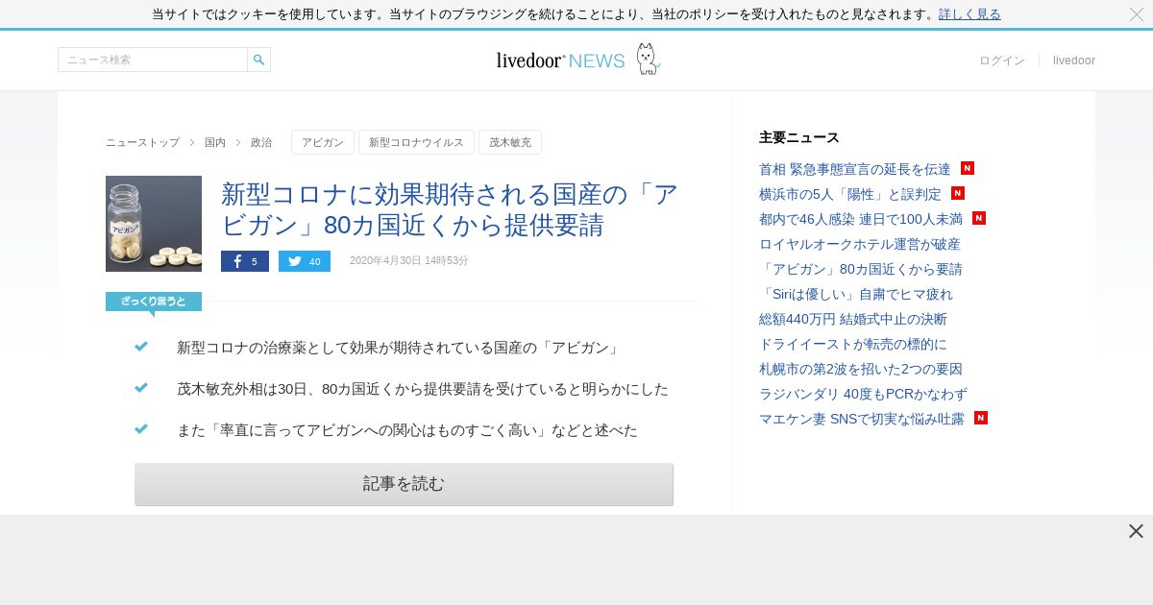The image size is (1153, 605).
Task: Open 総額440万円 結婚式中止の決断 headline
Action: (x=853, y=319)
